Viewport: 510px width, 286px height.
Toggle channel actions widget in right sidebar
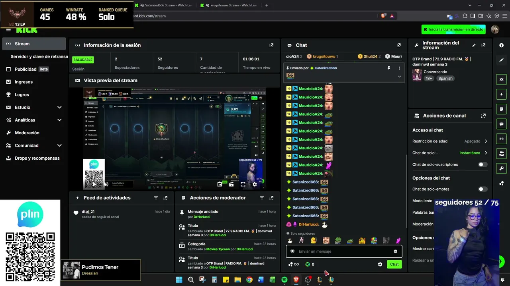(x=501, y=154)
